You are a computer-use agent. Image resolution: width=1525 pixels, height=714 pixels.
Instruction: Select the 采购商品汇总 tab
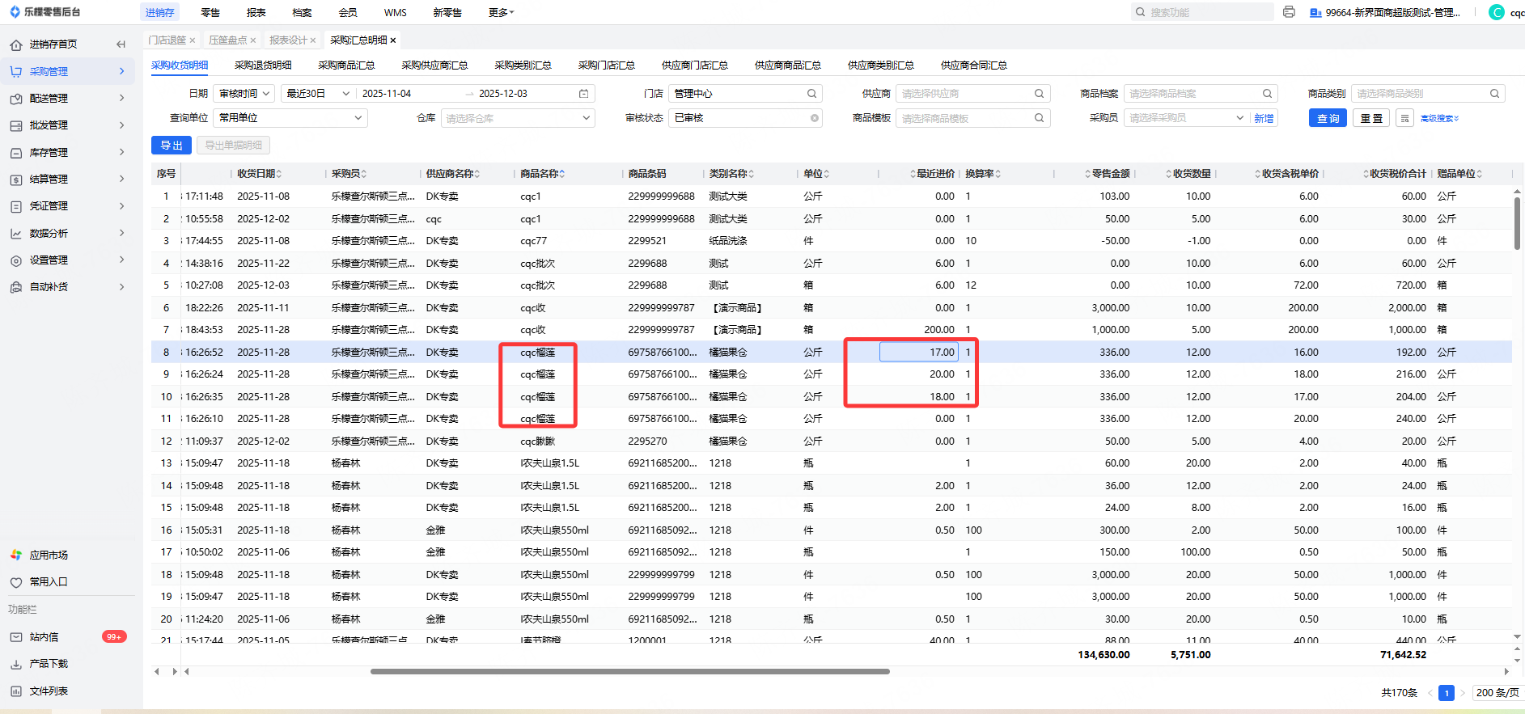346,65
